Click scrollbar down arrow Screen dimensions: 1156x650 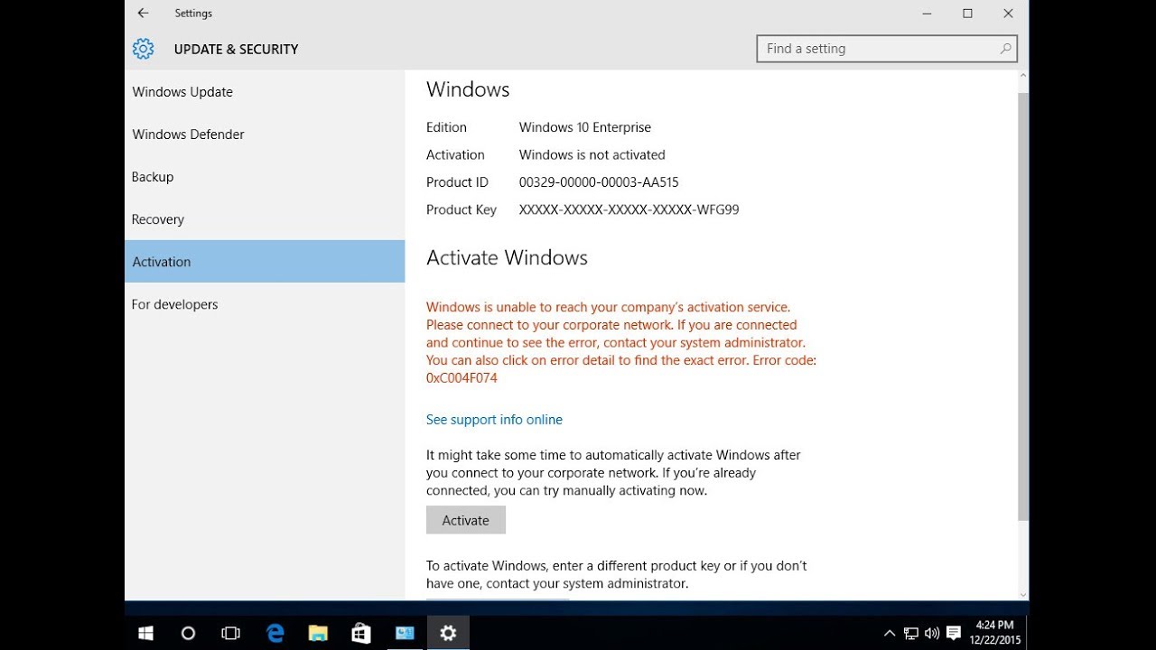click(x=1023, y=593)
